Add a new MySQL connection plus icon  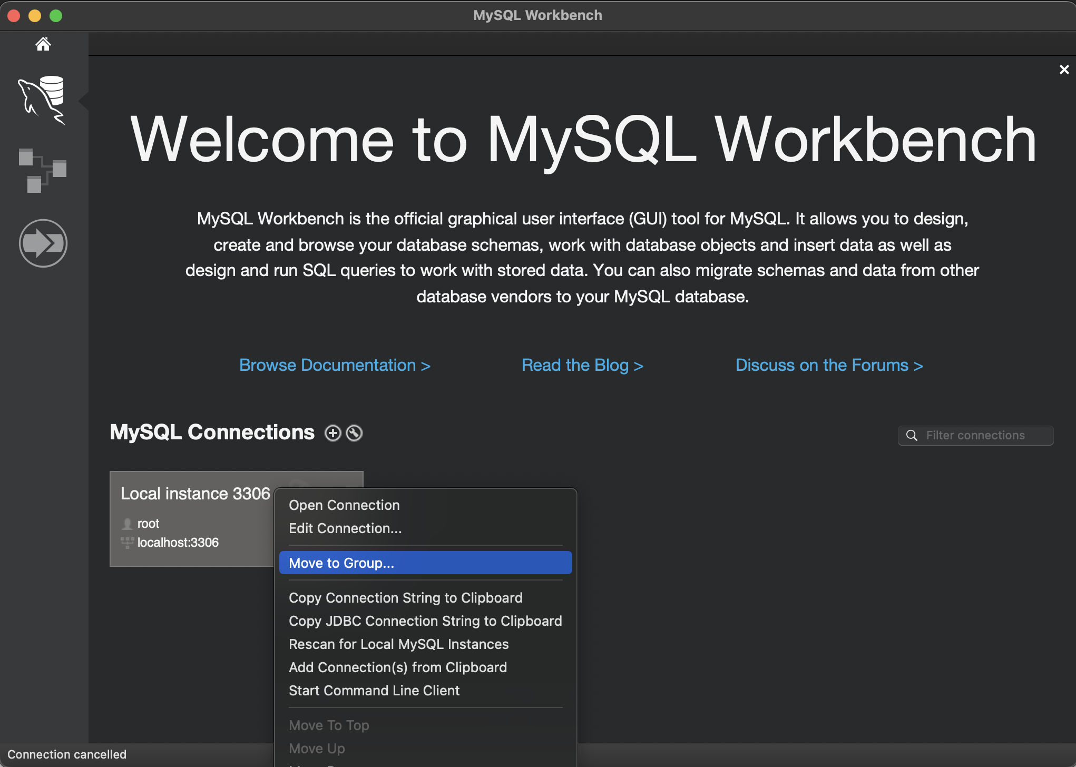[332, 433]
